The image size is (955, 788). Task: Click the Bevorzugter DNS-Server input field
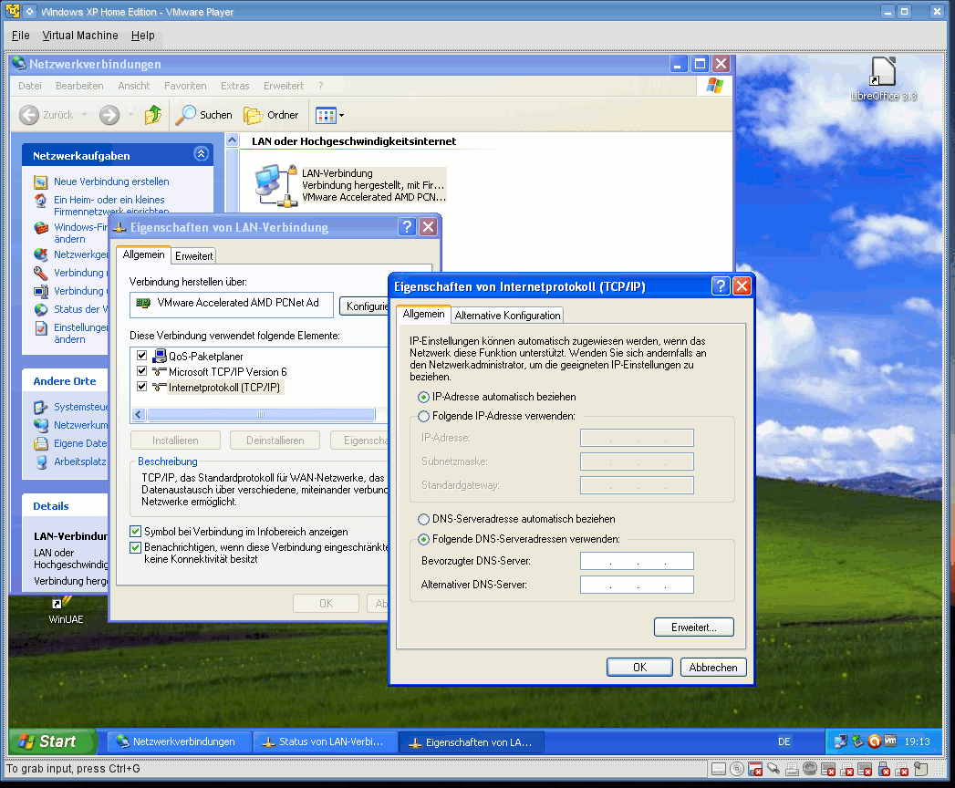[x=637, y=561]
